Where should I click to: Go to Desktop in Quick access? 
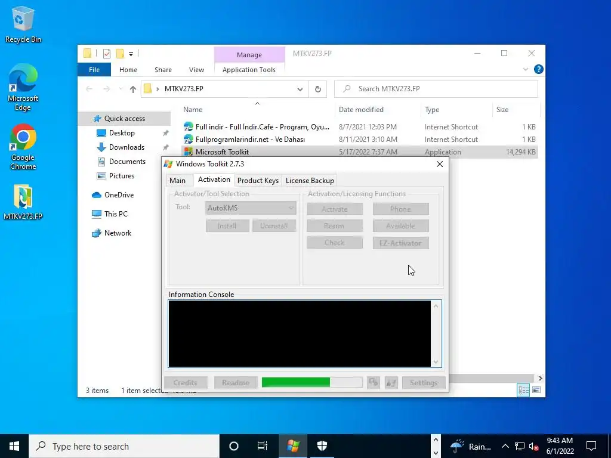pos(122,133)
